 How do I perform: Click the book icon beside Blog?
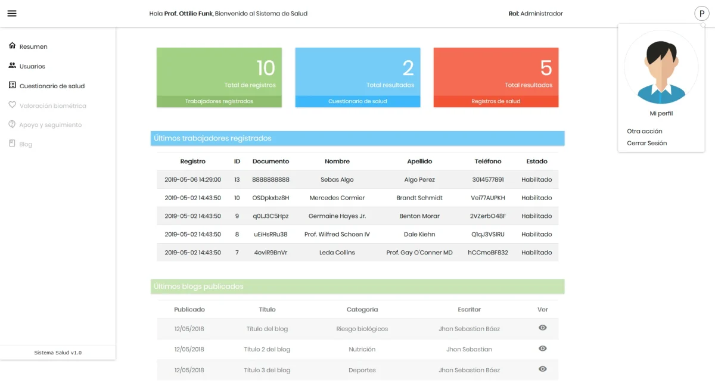coord(12,144)
